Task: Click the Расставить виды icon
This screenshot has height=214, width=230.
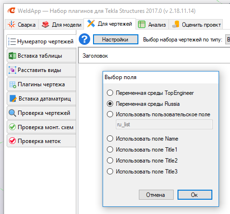Action: (x=12, y=70)
